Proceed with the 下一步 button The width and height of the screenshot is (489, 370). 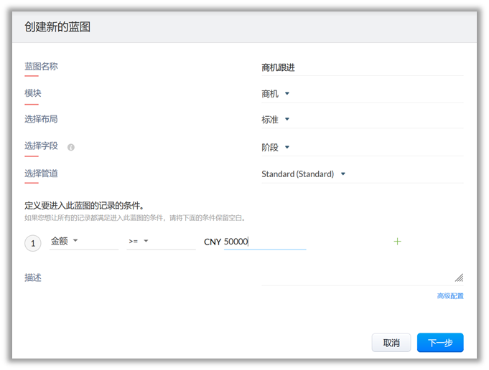pos(439,343)
